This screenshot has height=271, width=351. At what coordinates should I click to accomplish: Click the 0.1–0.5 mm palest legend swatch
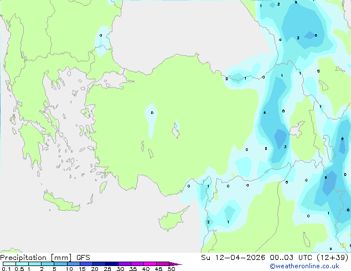pos(9,264)
